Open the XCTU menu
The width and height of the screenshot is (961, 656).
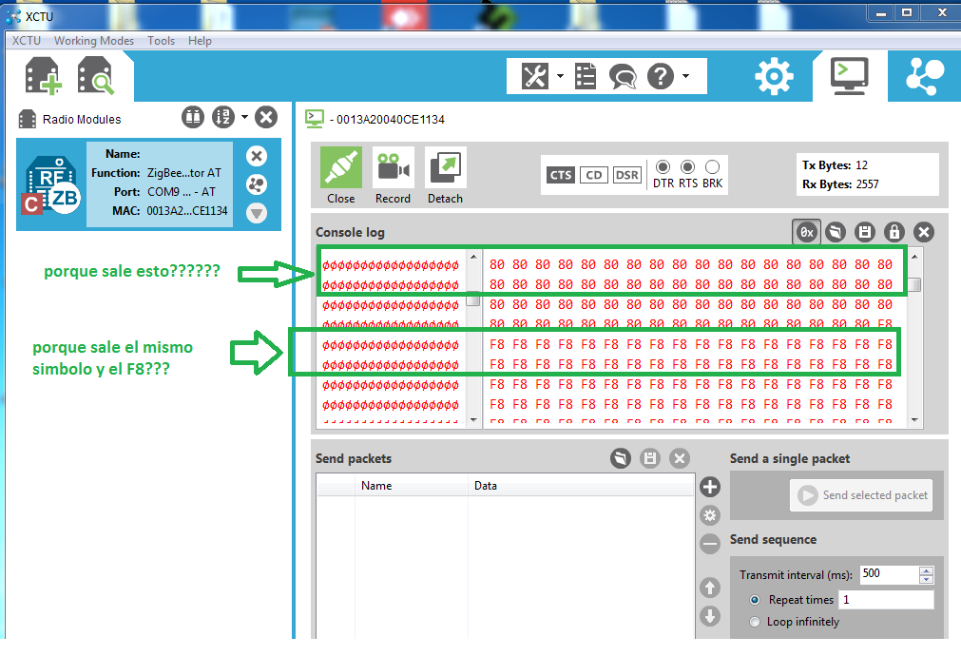27,41
